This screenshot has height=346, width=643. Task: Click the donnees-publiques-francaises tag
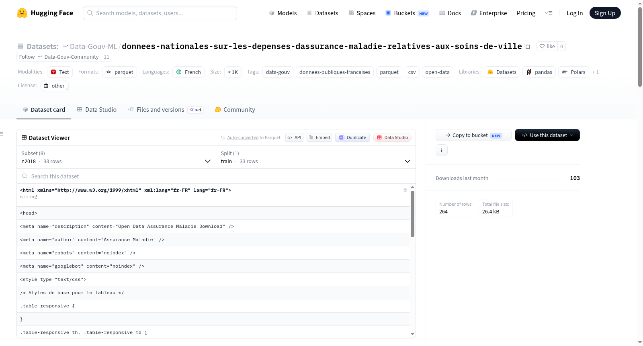click(335, 72)
